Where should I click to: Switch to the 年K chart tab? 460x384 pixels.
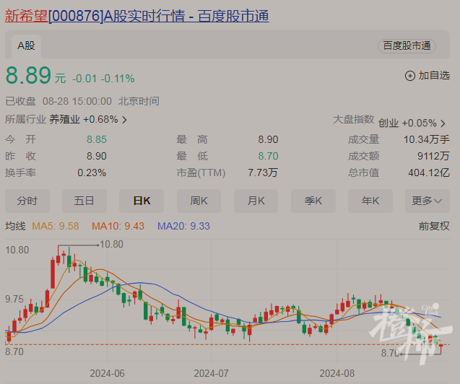tap(370, 201)
